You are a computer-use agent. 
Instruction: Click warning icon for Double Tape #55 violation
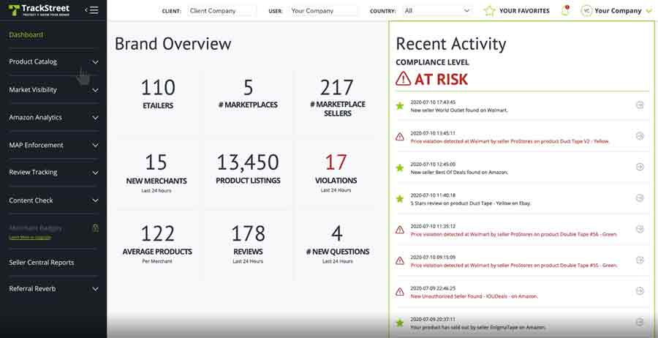pyautogui.click(x=399, y=260)
